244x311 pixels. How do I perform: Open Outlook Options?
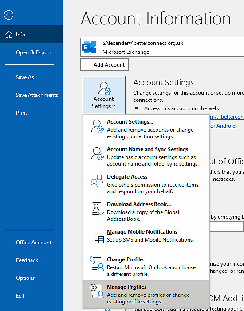coord(31,278)
